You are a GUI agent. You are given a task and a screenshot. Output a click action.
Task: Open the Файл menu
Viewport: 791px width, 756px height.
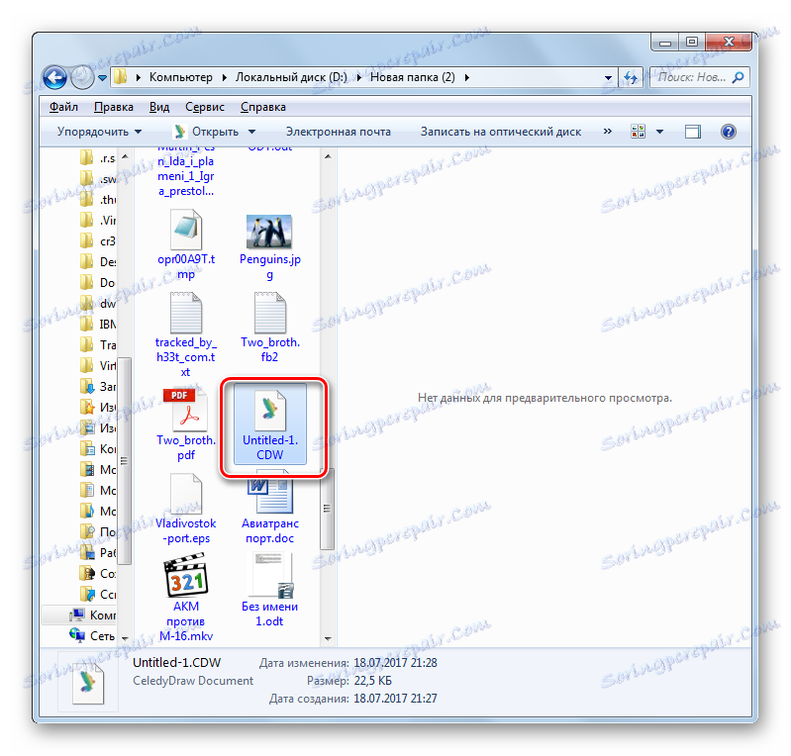[63, 107]
